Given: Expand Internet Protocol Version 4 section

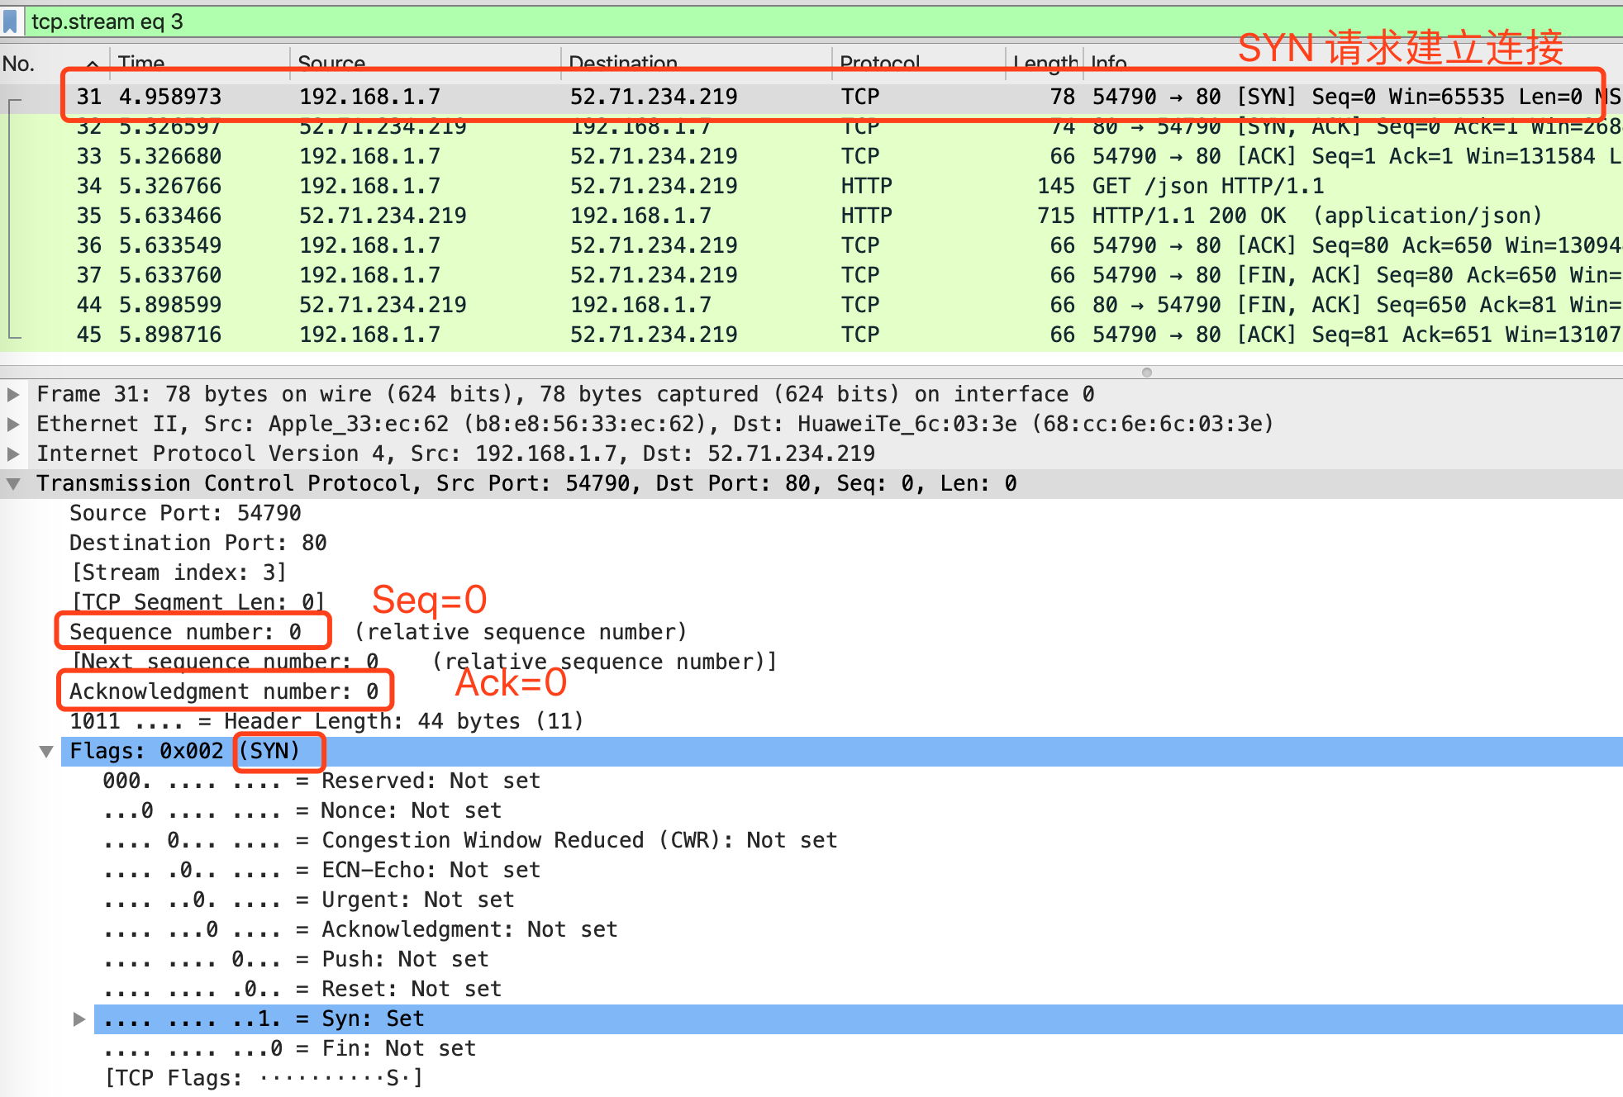Looking at the screenshot, I should point(13,454).
